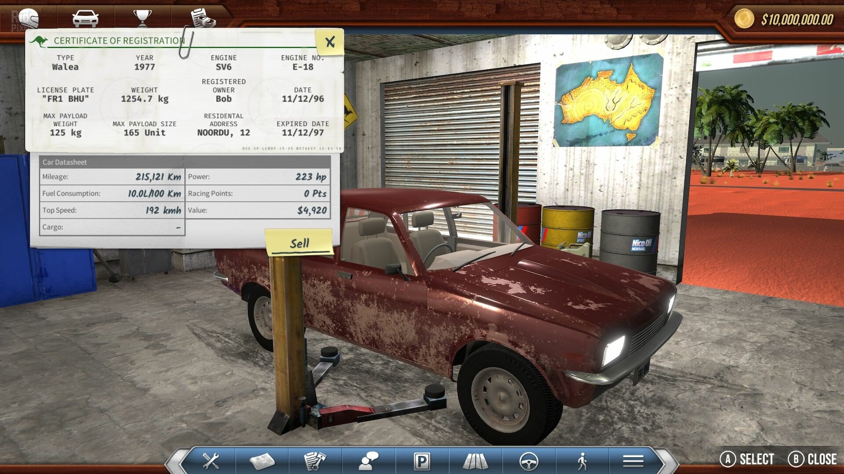Open the helmet profile icon
The image size is (844, 474).
(27, 18)
